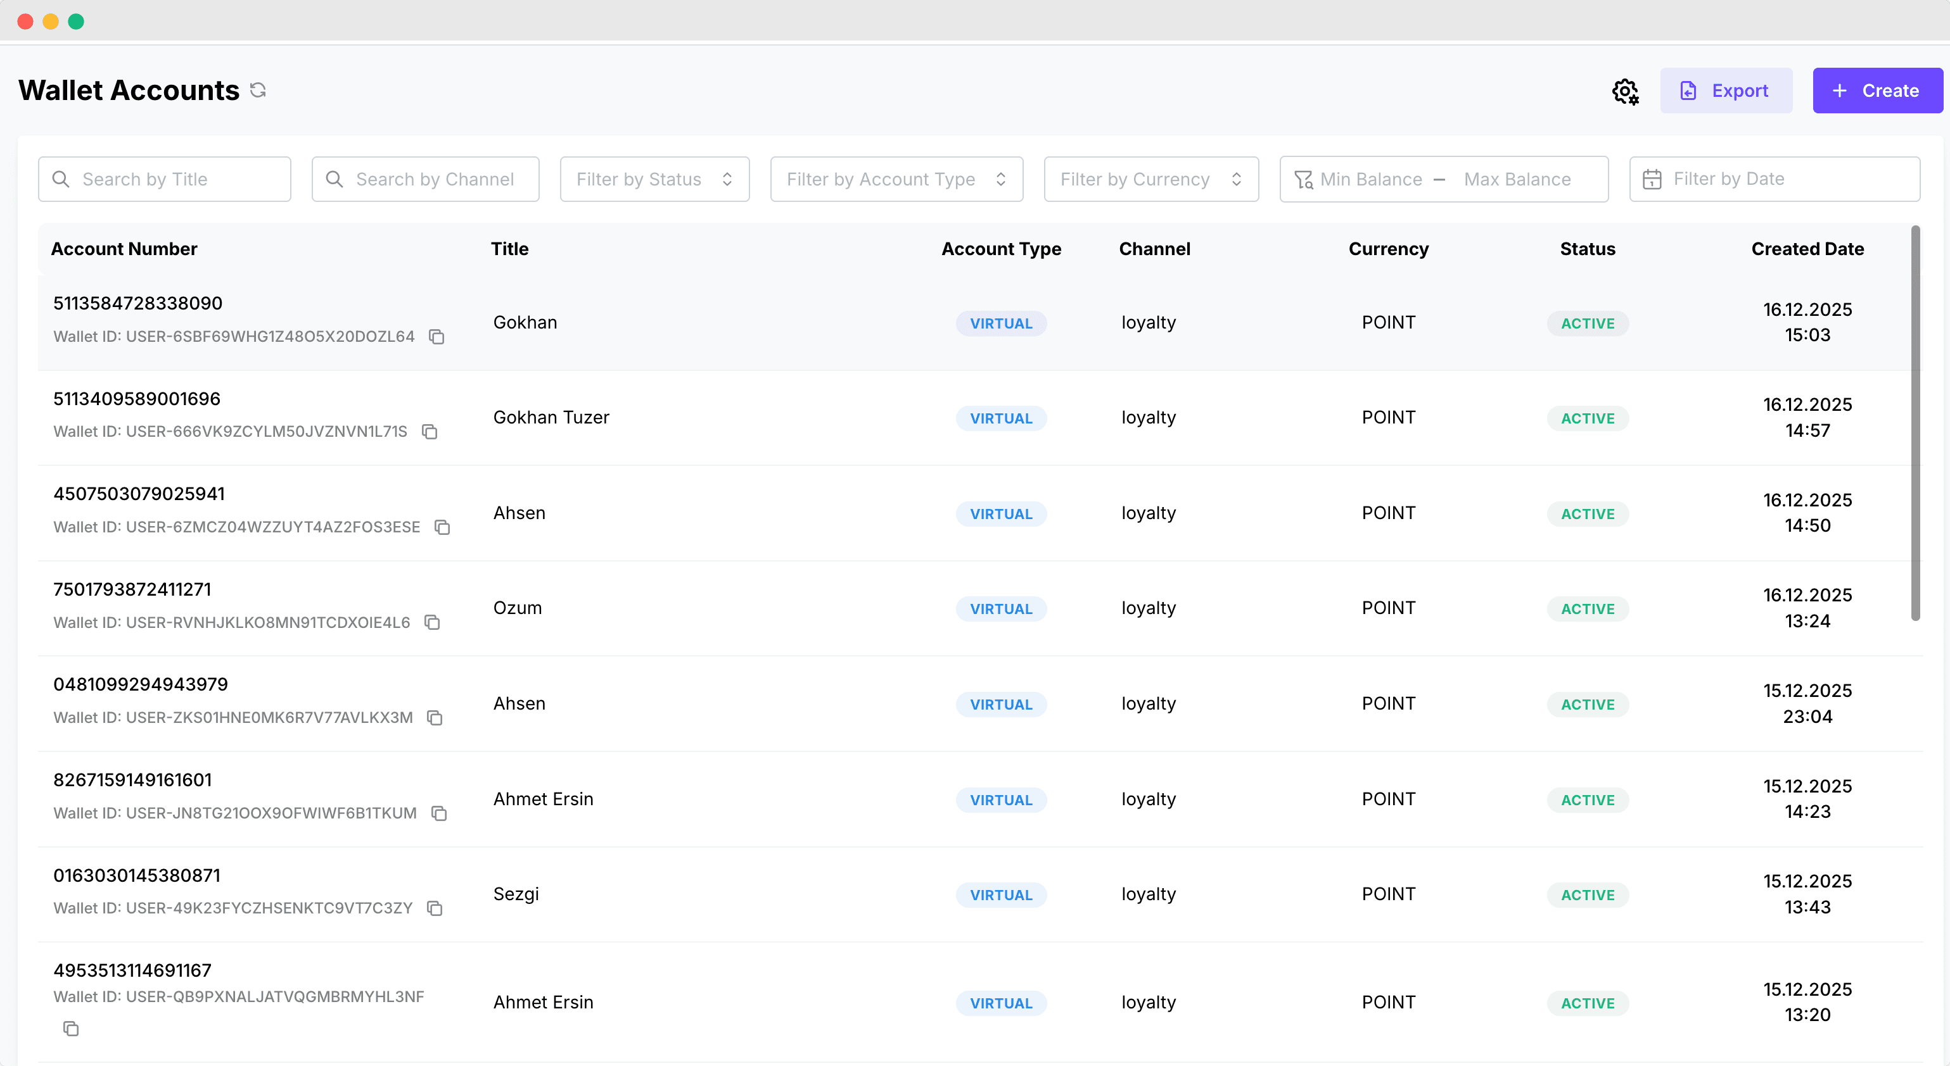Copy wallet ID for account 4507503079025941

pyautogui.click(x=443, y=527)
